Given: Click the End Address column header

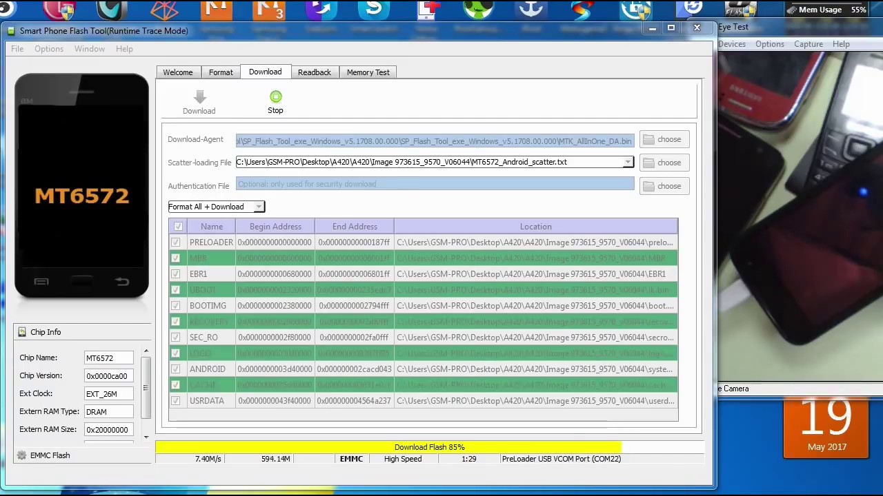Looking at the screenshot, I should pos(355,227).
